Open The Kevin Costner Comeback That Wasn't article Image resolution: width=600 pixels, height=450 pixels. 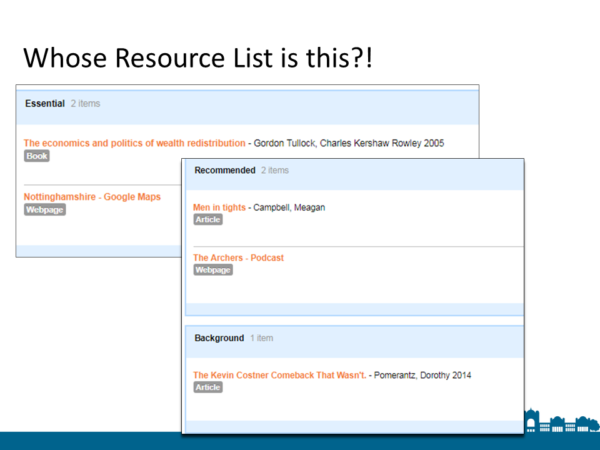(279, 376)
